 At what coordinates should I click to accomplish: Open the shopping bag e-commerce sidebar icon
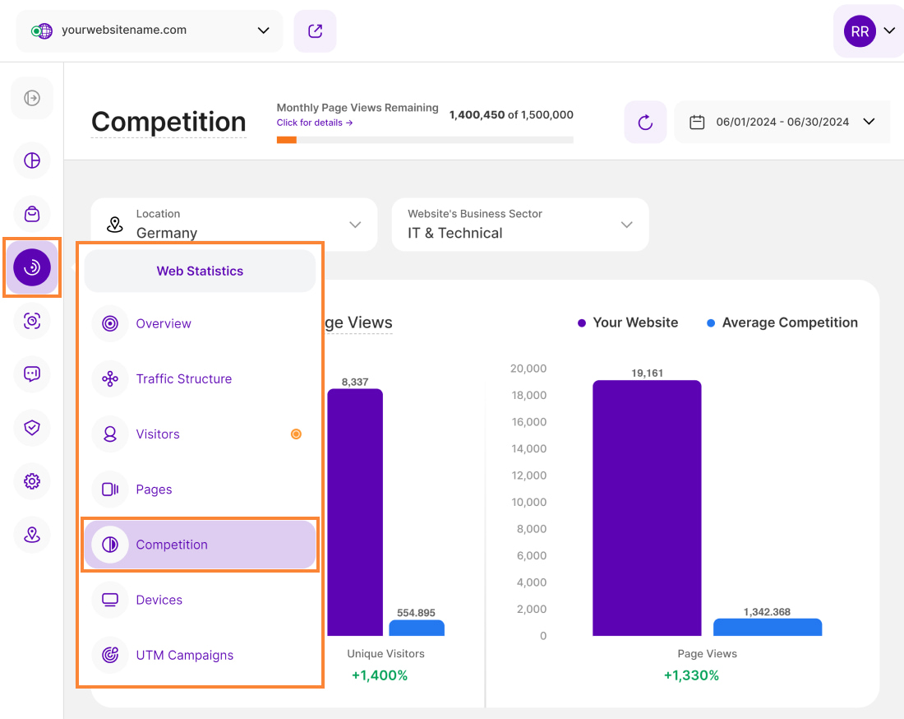(32, 214)
